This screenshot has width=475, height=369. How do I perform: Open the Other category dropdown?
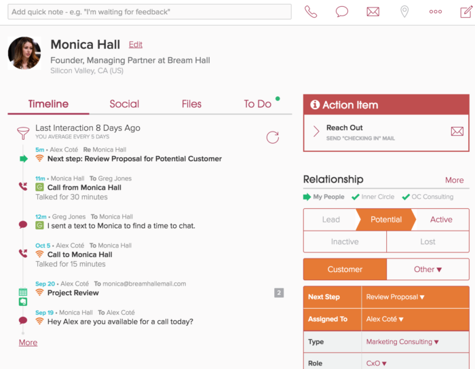[x=427, y=269]
